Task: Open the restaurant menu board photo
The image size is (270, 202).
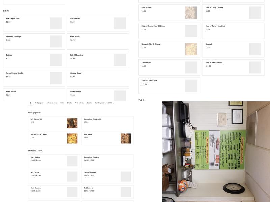Action: [x=216, y=151]
